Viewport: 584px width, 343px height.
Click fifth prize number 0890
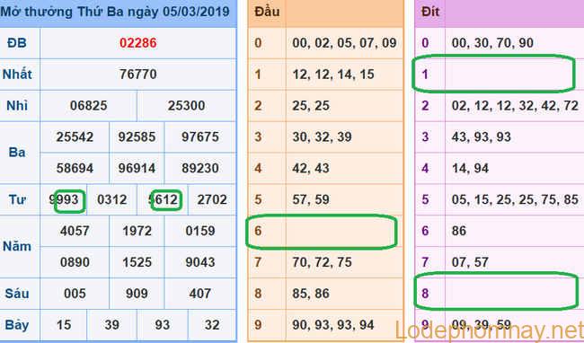75,262
